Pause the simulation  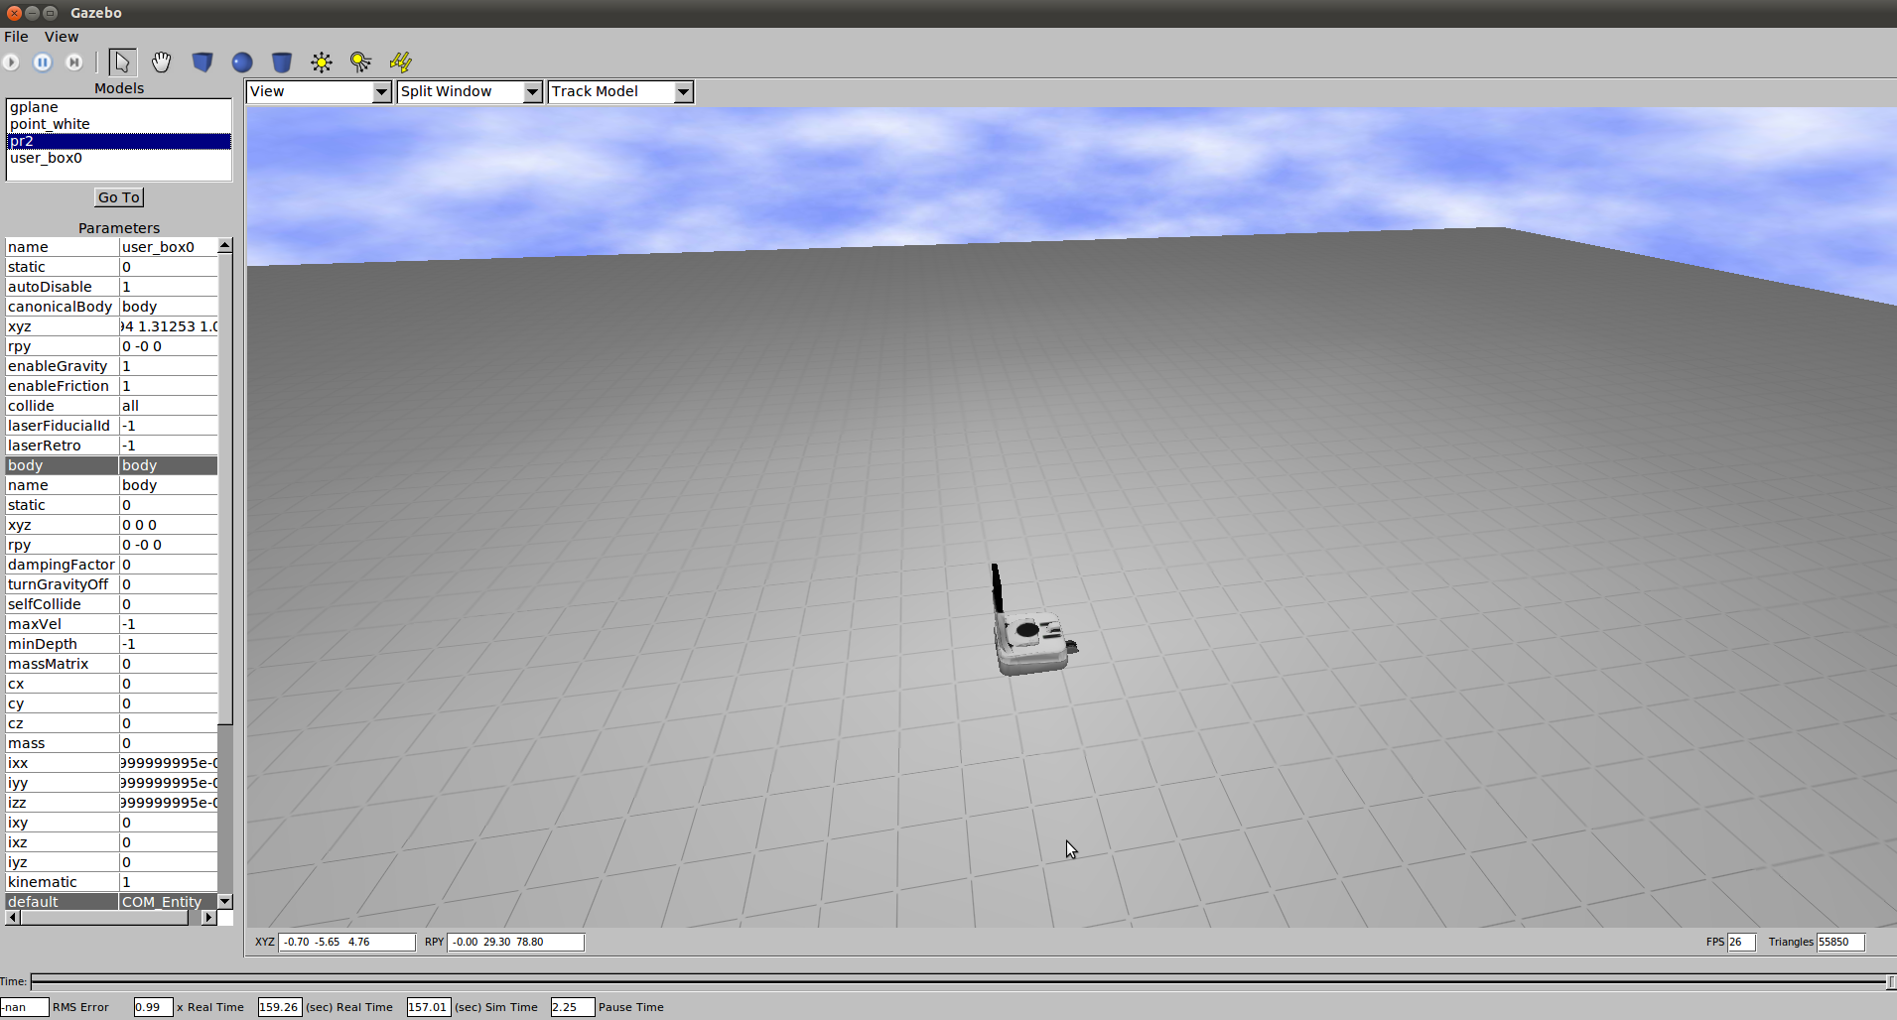pos(43,62)
